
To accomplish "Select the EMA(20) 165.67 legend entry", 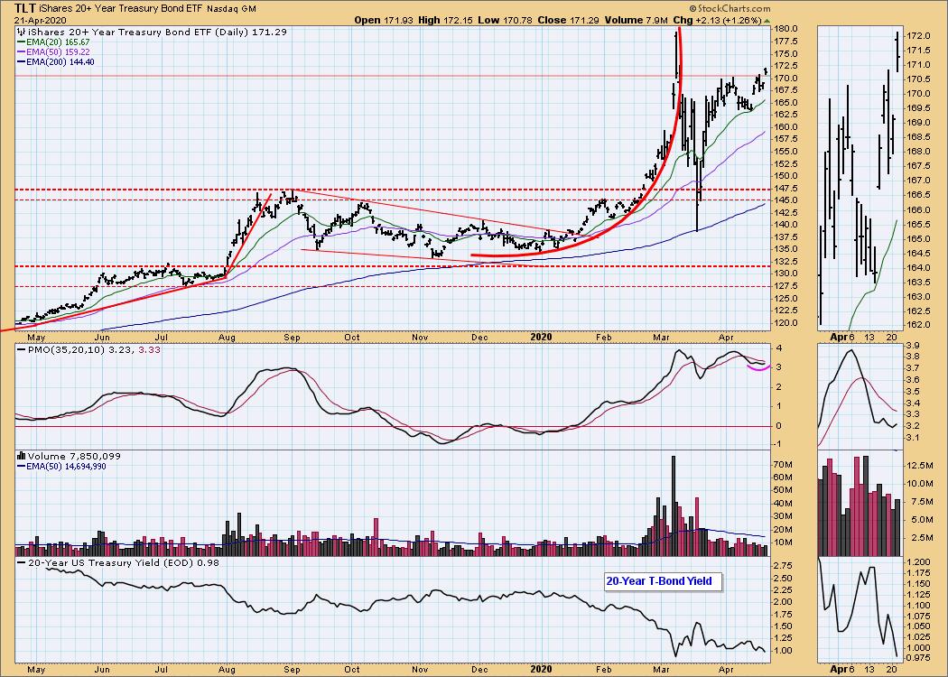I will (x=53, y=42).
